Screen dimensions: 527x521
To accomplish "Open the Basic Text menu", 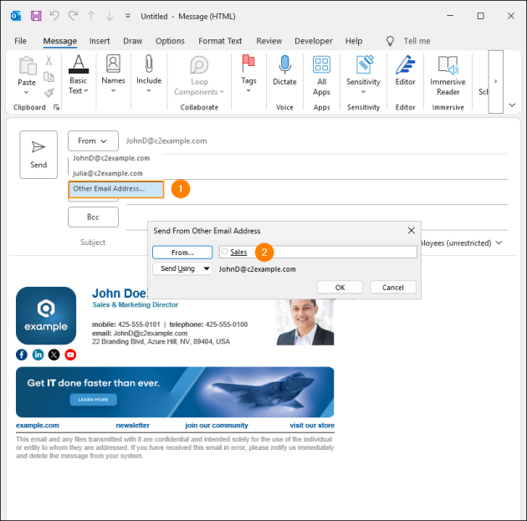I will tap(79, 74).
